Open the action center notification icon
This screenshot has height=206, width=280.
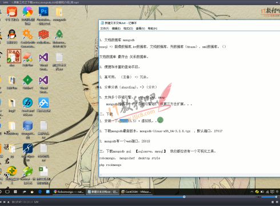coord(272,192)
